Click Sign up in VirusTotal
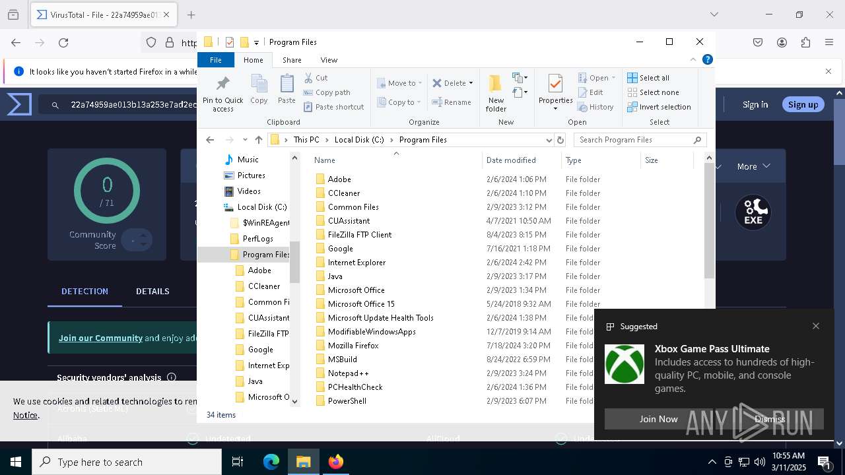Image resolution: width=845 pixels, height=475 pixels. 803,104
